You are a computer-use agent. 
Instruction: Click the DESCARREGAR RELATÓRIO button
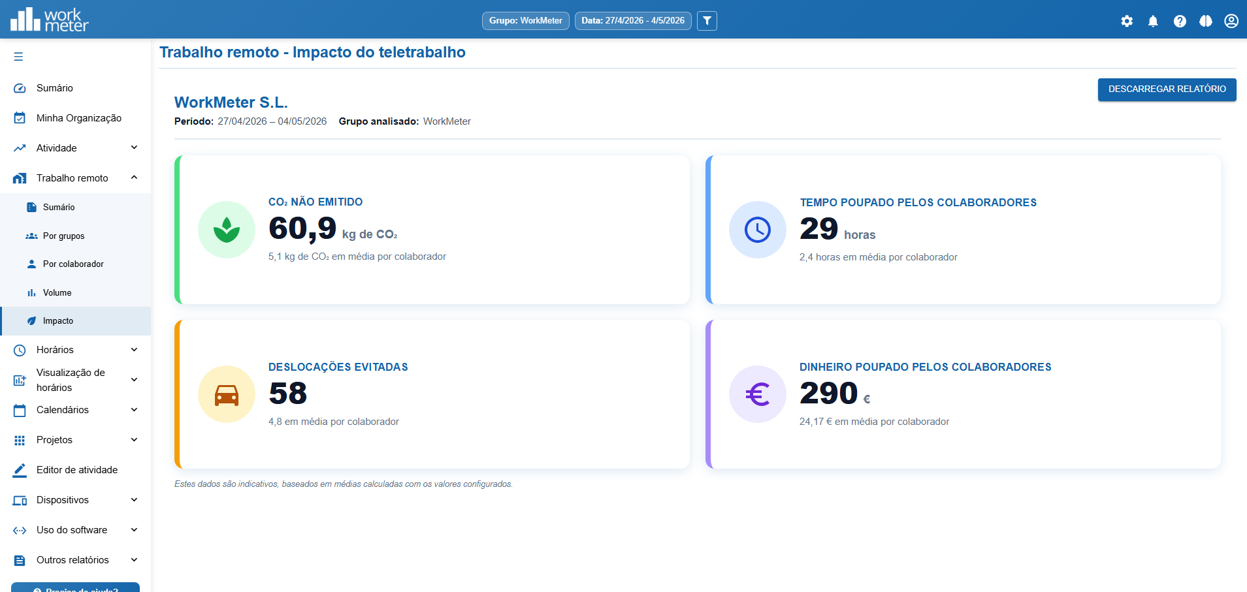point(1167,89)
